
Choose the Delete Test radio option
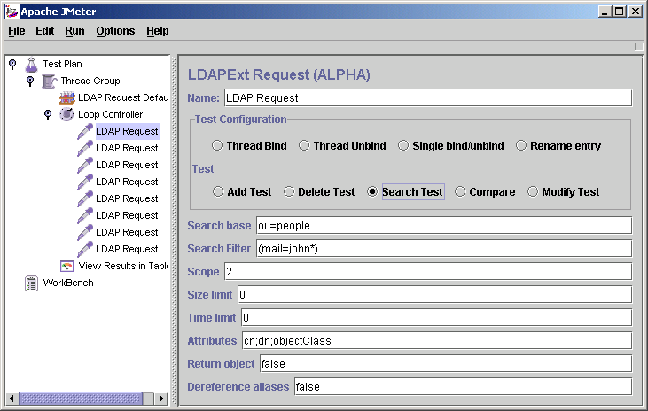pyautogui.click(x=289, y=191)
